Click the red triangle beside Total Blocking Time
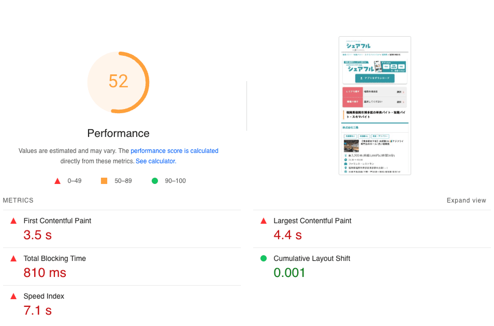This screenshot has height=326, width=494. tap(13, 259)
